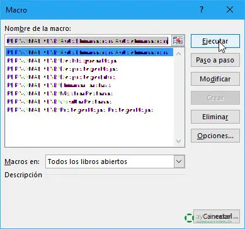Delete the selected macro with Eliminar

tap(215, 117)
